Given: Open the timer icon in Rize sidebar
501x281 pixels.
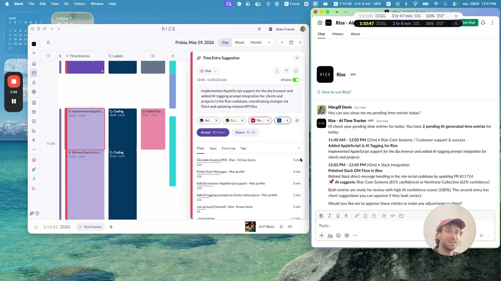Looking at the screenshot, I should tap(34, 82).
